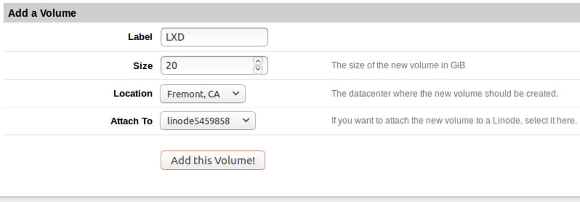Click the chevron arrow in Attach To combo box
The width and height of the screenshot is (580, 202).
point(246,121)
